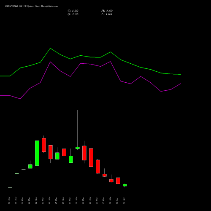Screen dimensions: 211x211
Task: Select the green candle on 19 Mar
Action: tap(71, 159)
